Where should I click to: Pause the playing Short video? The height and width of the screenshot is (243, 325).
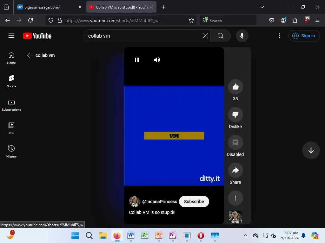(x=136, y=60)
